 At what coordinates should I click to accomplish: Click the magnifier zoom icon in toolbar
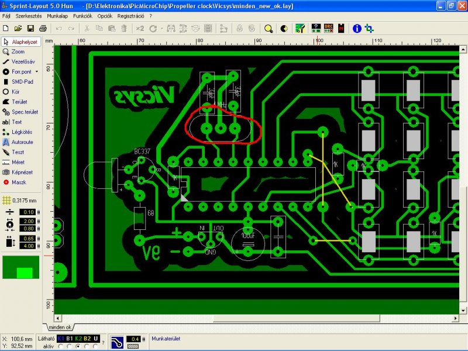(269, 29)
